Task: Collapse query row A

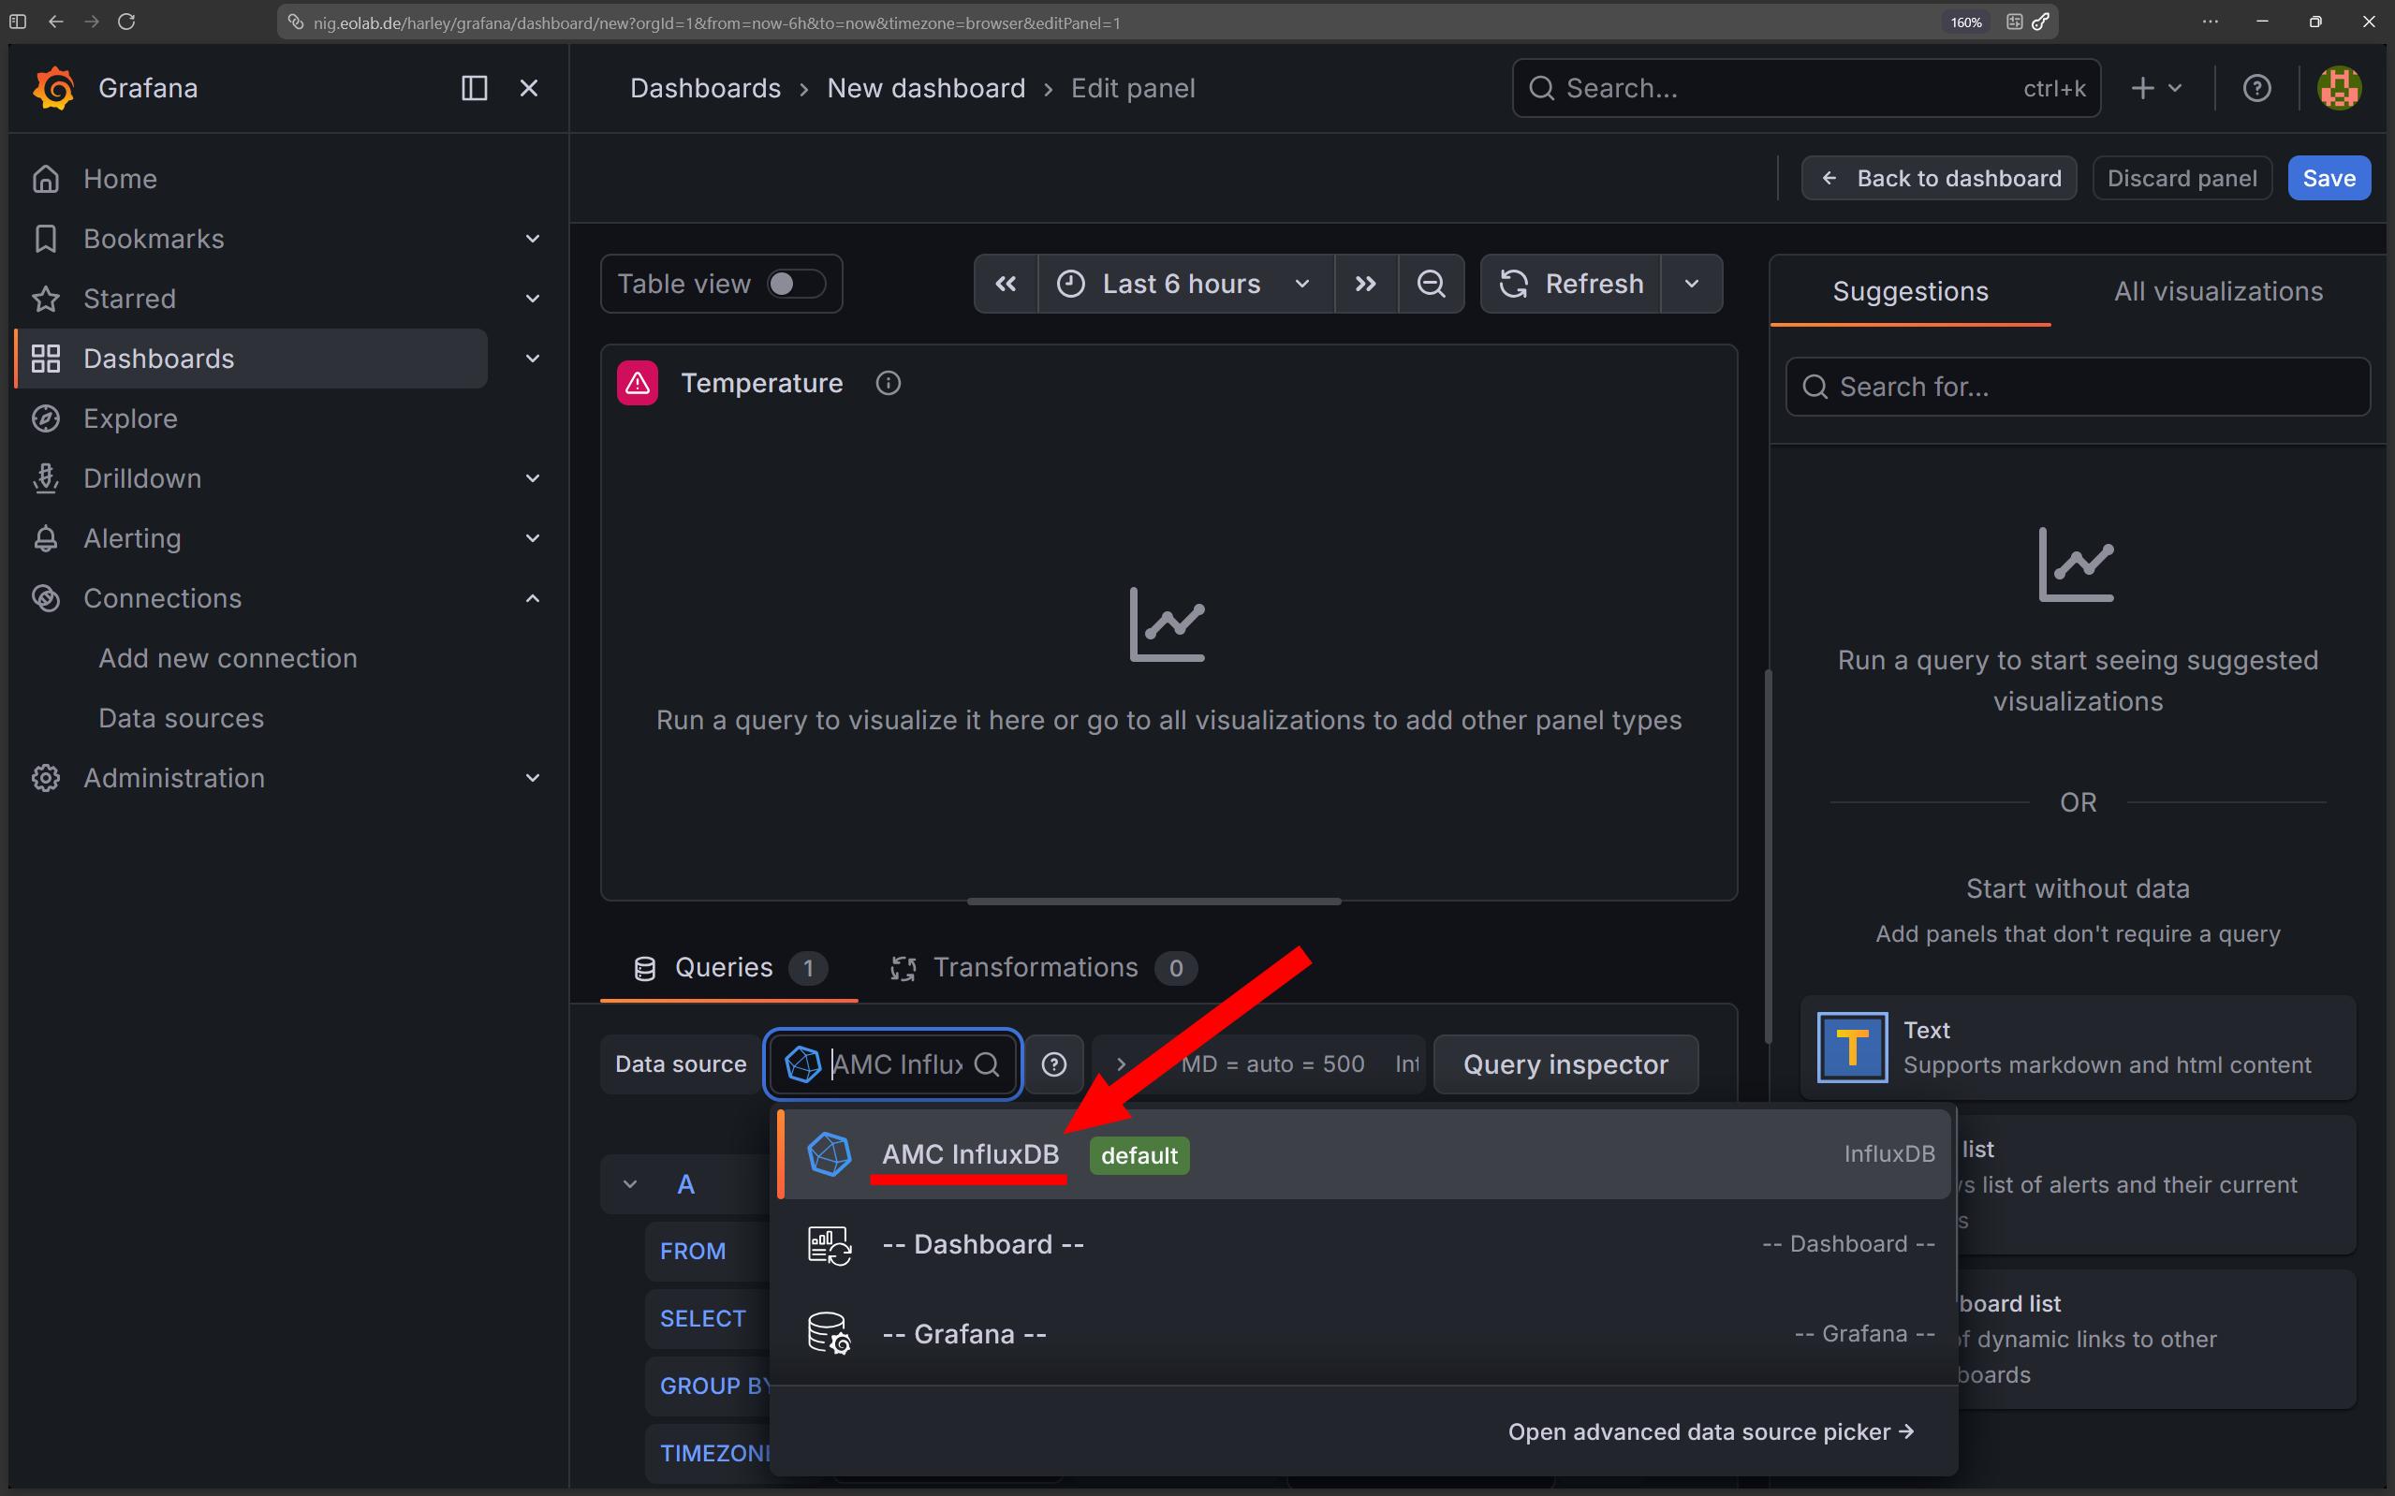Action: [630, 1184]
